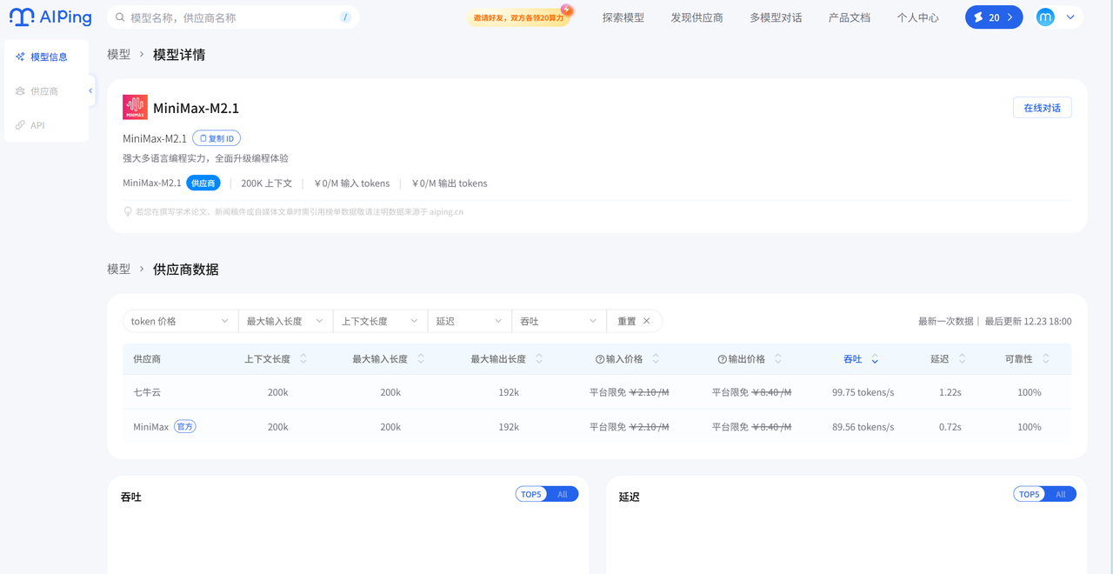Open 产品文档 in top navigation
This screenshot has width=1113, height=574.
pyautogui.click(x=850, y=17)
